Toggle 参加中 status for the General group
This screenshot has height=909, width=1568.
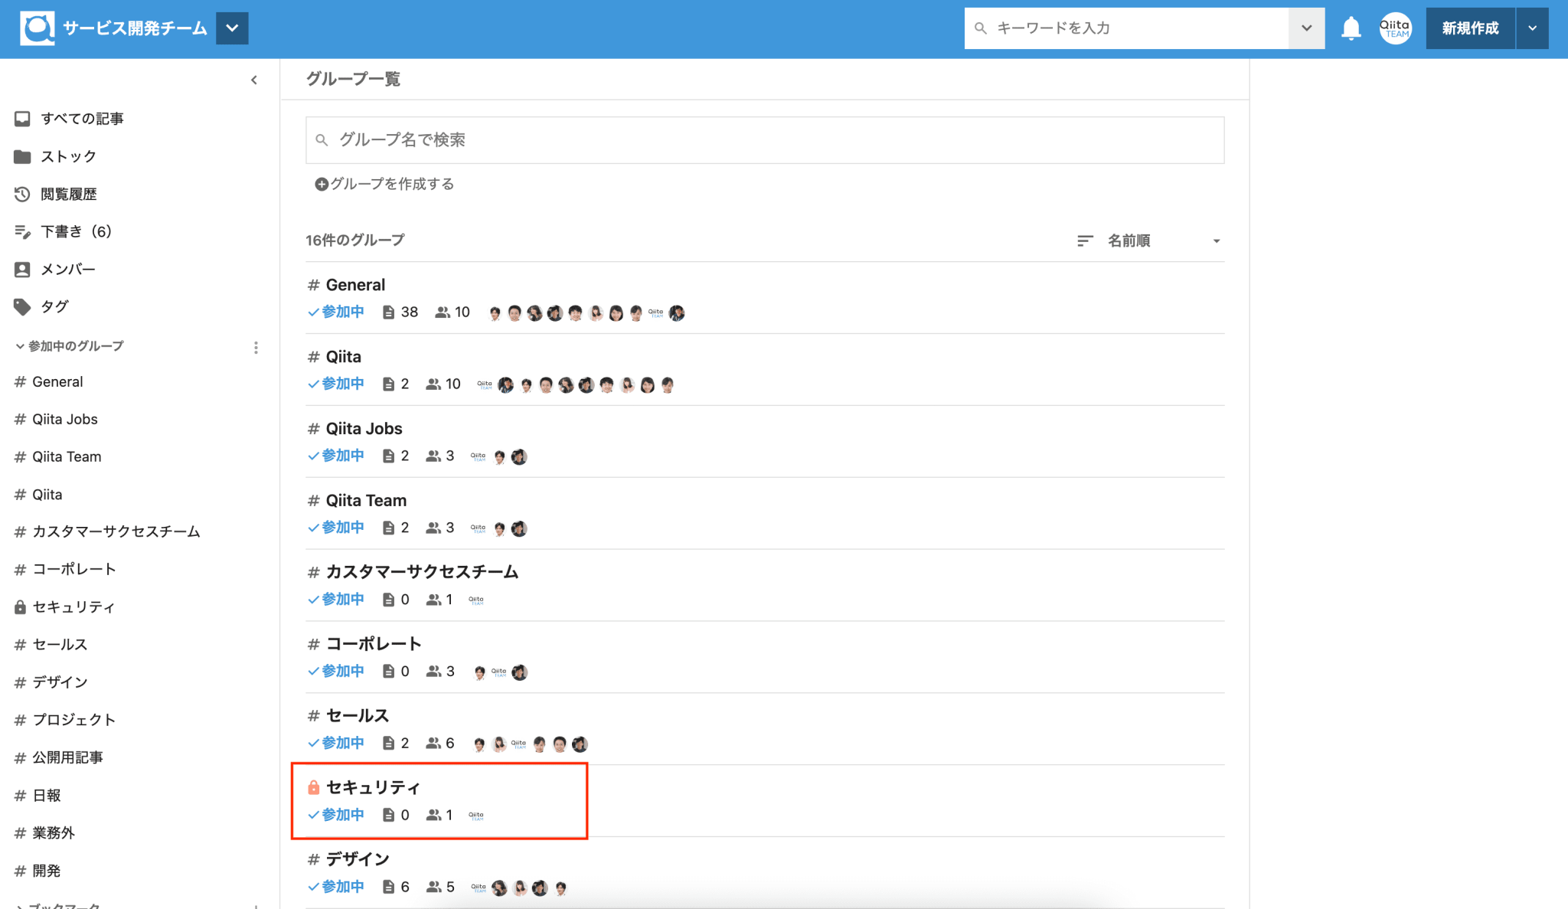coord(336,312)
